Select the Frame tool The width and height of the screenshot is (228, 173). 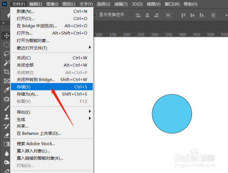pyautogui.click(x=6, y=81)
